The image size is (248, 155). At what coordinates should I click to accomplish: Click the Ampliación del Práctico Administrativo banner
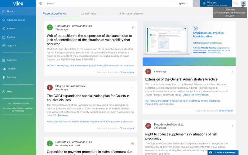pyautogui.click(x=189, y=43)
